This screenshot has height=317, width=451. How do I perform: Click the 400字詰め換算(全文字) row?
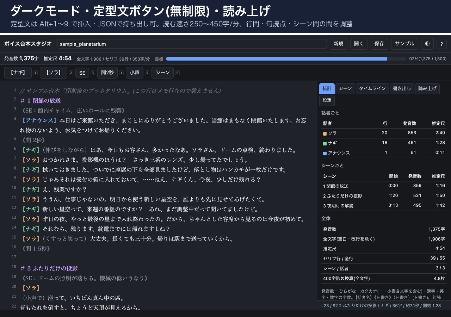(384, 278)
